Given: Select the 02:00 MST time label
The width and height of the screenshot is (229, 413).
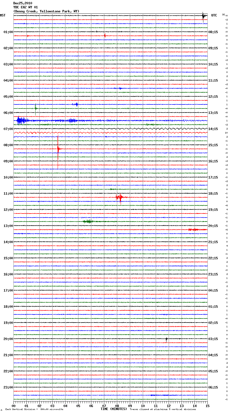Looking at the screenshot, I should click(8, 48).
